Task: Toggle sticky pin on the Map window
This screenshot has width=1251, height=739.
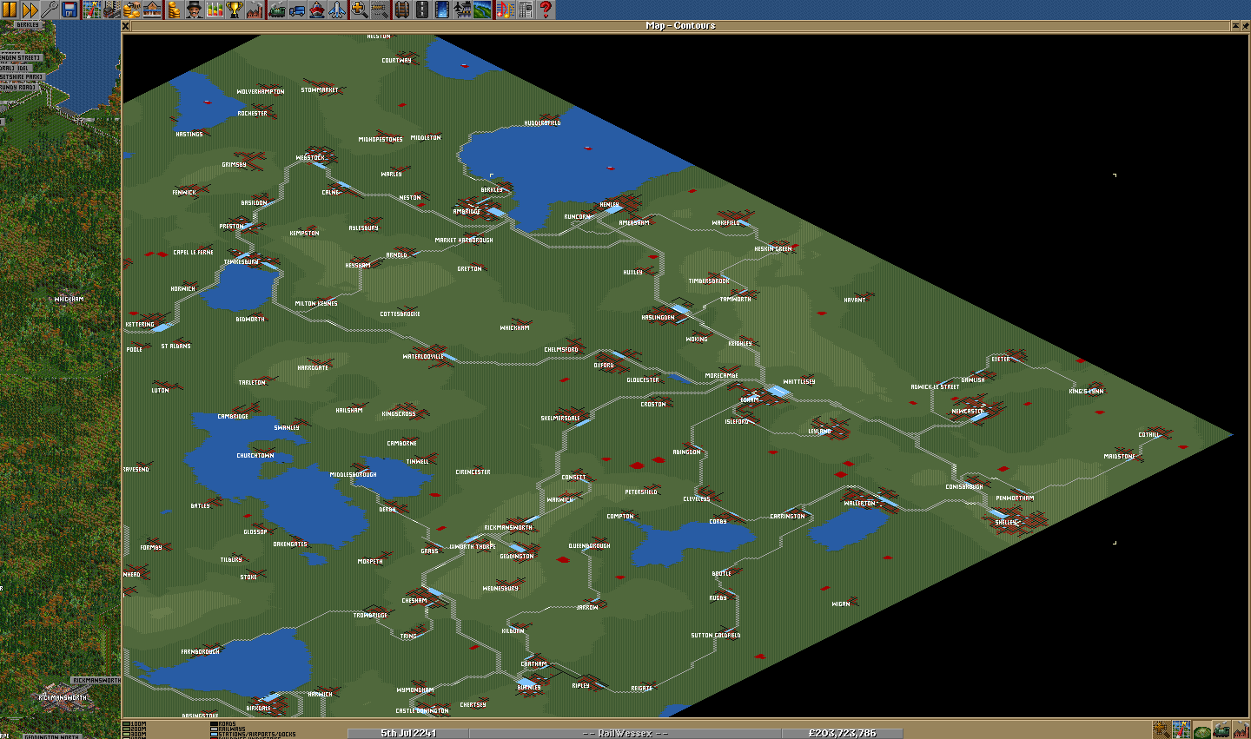Action: 1246,26
